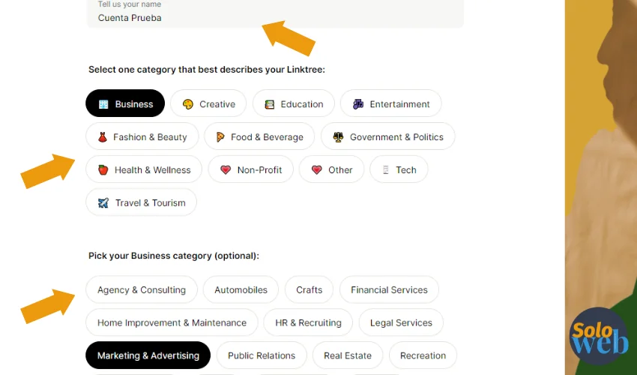637x375 pixels.
Task: Choose the Real Estate subcategory
Action: [348, 355]
